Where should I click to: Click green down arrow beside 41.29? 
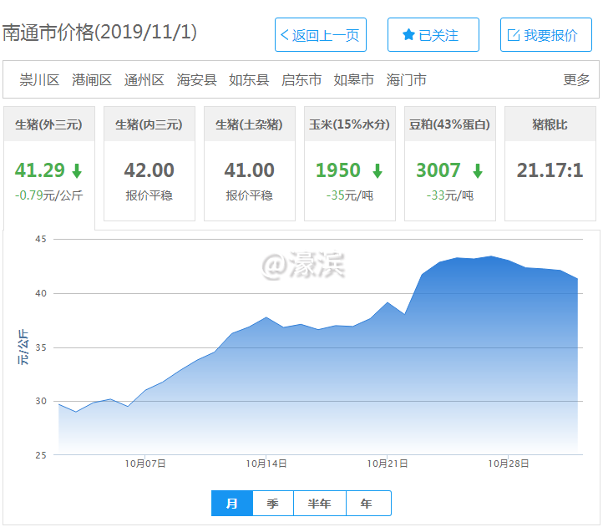(77, 171)
